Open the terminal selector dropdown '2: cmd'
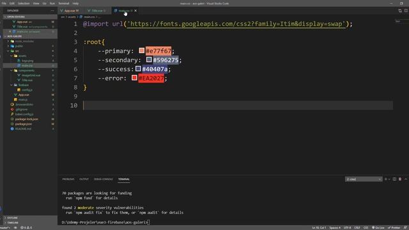Image resolution: width=409 pixels, height=230 pixels. 364,180
